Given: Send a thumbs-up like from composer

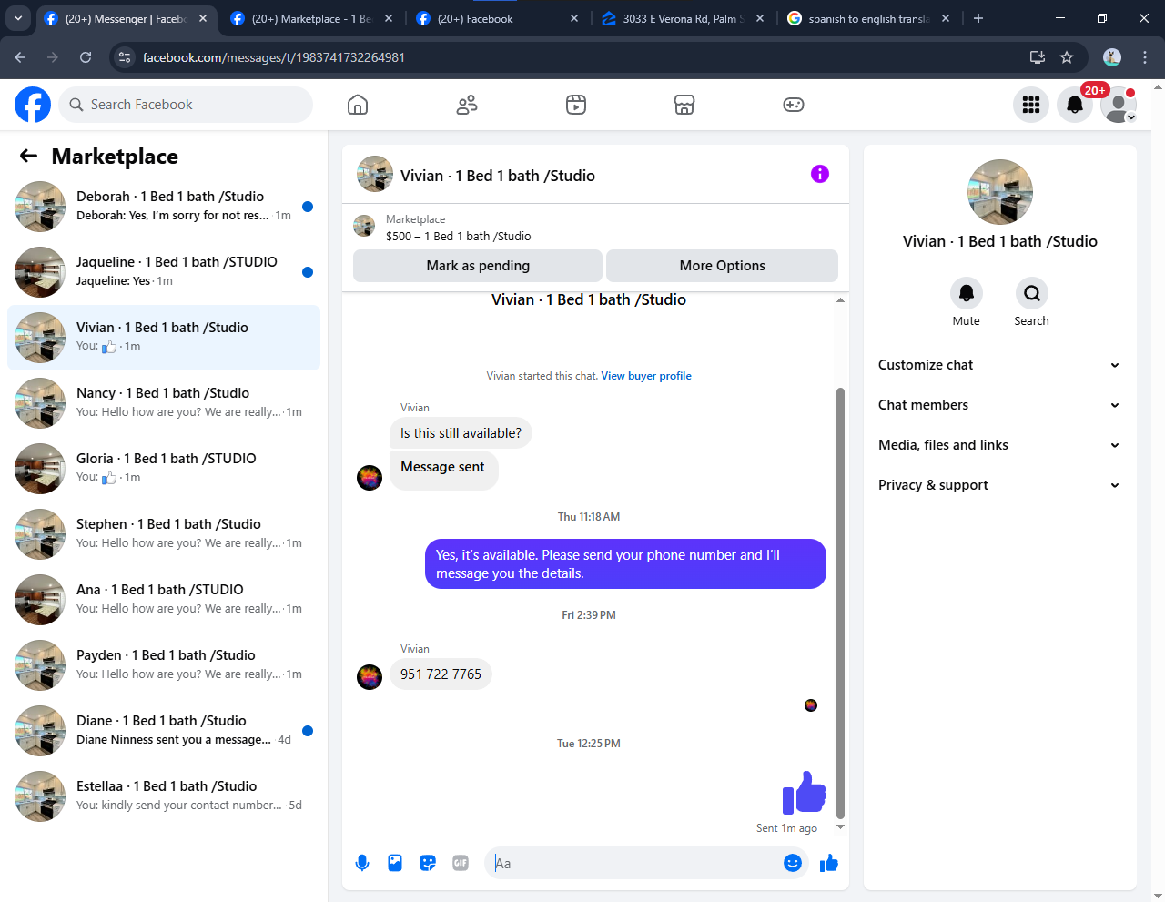Looking at the screenshot, I should click(828, 863).
